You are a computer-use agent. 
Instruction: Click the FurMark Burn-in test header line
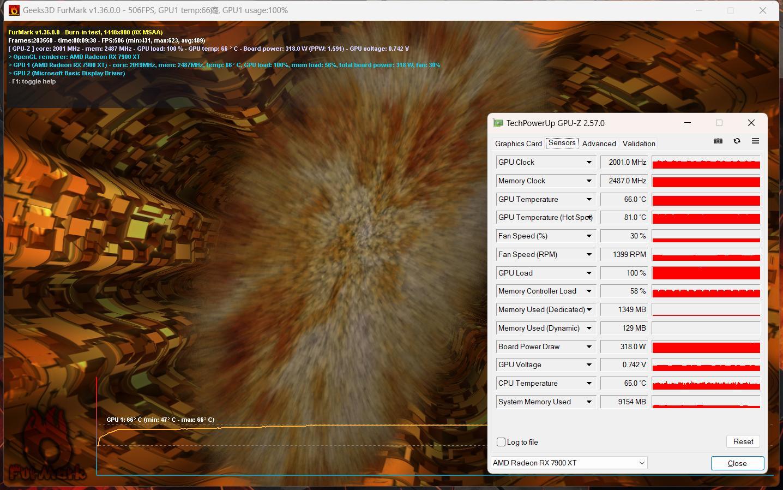point(86,32)
